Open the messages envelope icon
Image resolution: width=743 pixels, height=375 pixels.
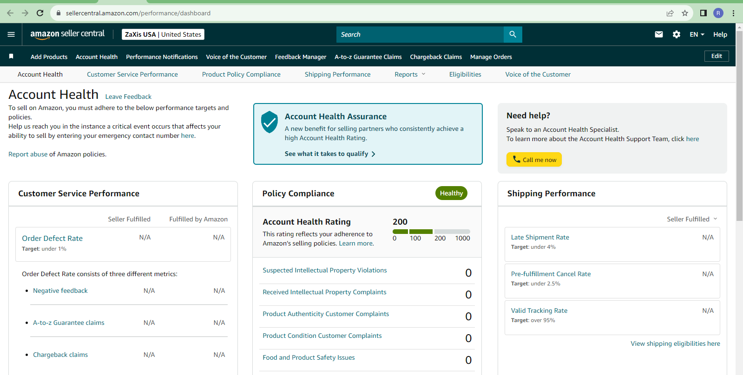[x=659, y=34]
